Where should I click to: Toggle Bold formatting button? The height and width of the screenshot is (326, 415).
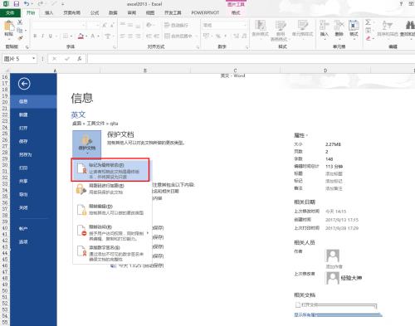[35, 36]
